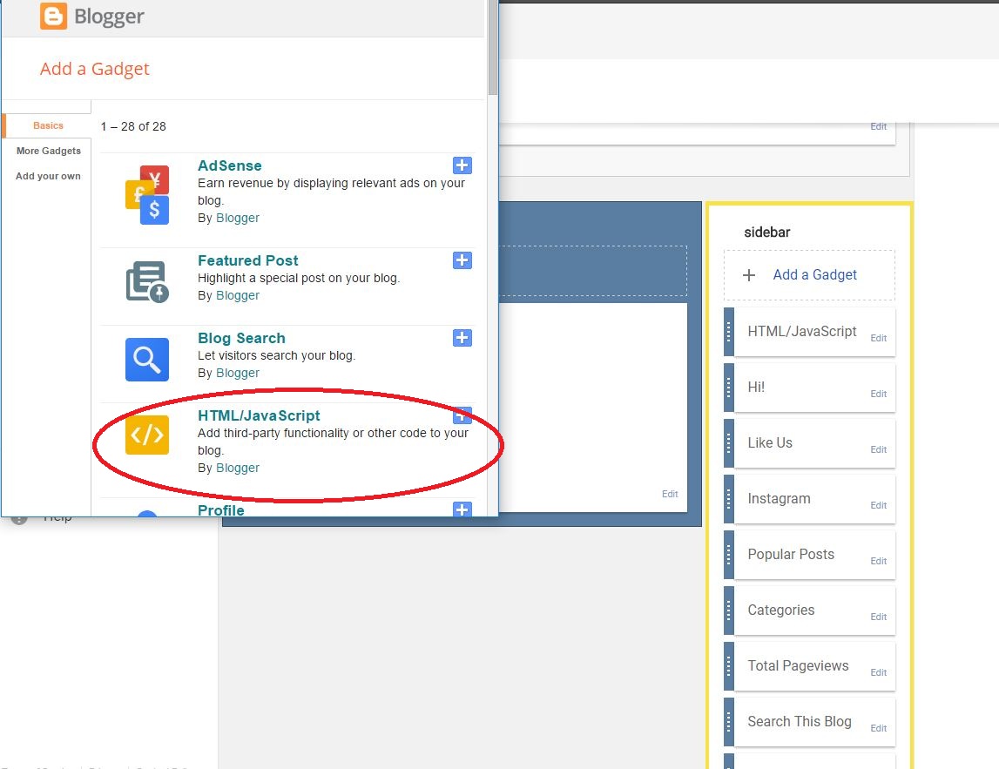Select the Popular Posts gadget card
This screenshot has height=769, width=999.
[810, 555]
